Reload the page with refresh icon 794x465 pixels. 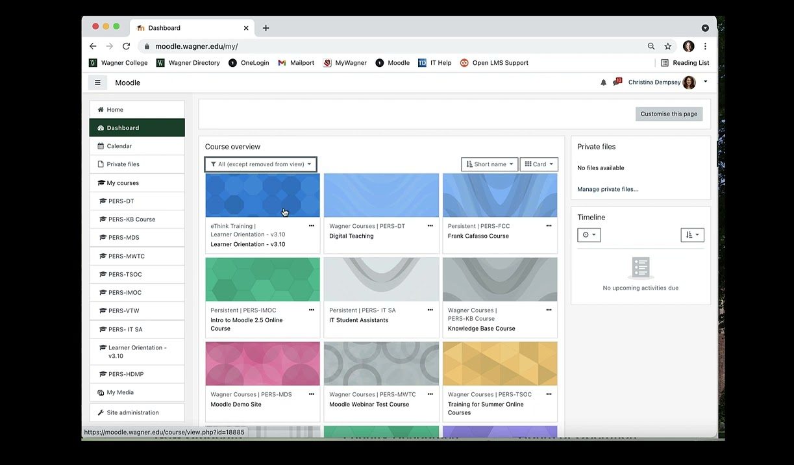tap(126, 46)
